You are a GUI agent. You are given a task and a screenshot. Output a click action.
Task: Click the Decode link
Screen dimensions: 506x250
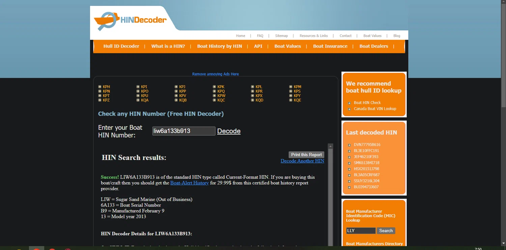tap(229, 131)
